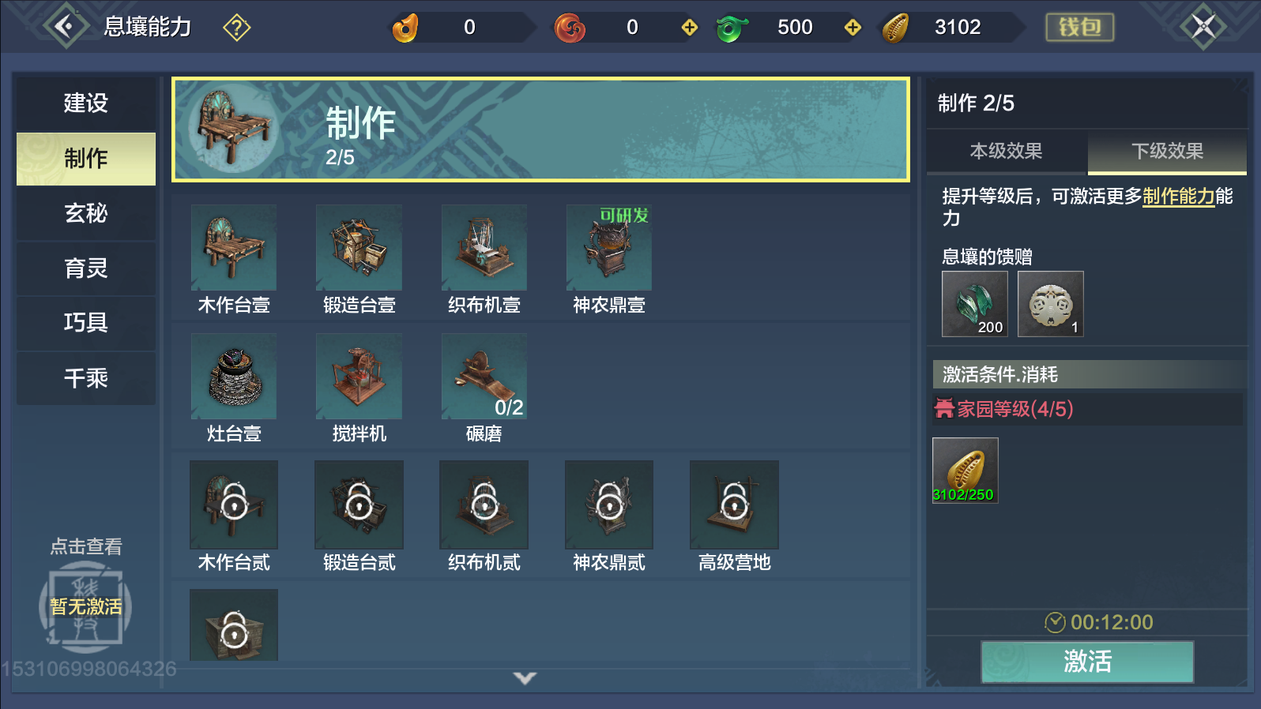Add more jade currency with plus icon

(x=853, y=28)
